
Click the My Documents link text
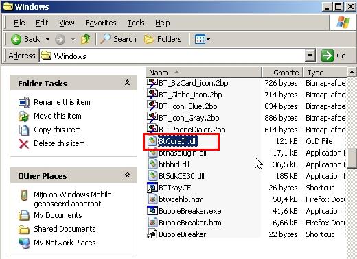[x=58, y=215]
